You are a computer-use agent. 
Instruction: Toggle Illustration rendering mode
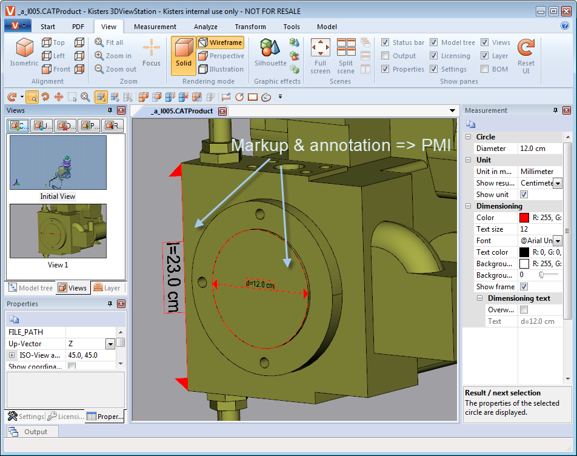tap(221, 69)
